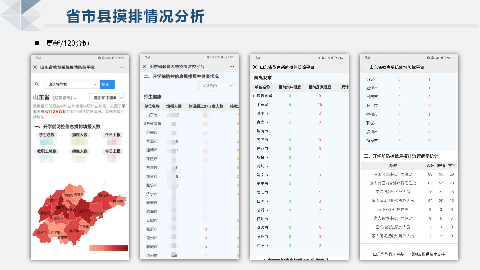Image resolution: width=480 pixels, height=270 pixels.
Task: Select the 临沂市 row in the 师生健康 table
Action: (x=189, y=229)
